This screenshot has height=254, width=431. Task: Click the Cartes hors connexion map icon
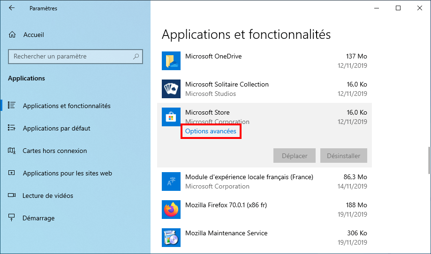(12, 150)
